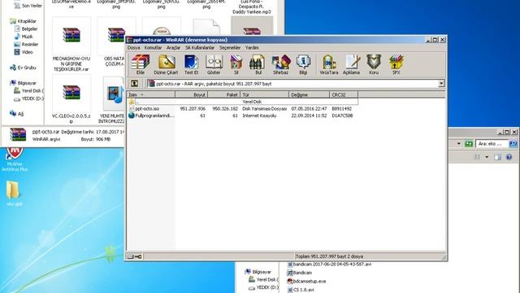Sort by the Tür column header
520x293 pixels.
(x=264, y=94)
